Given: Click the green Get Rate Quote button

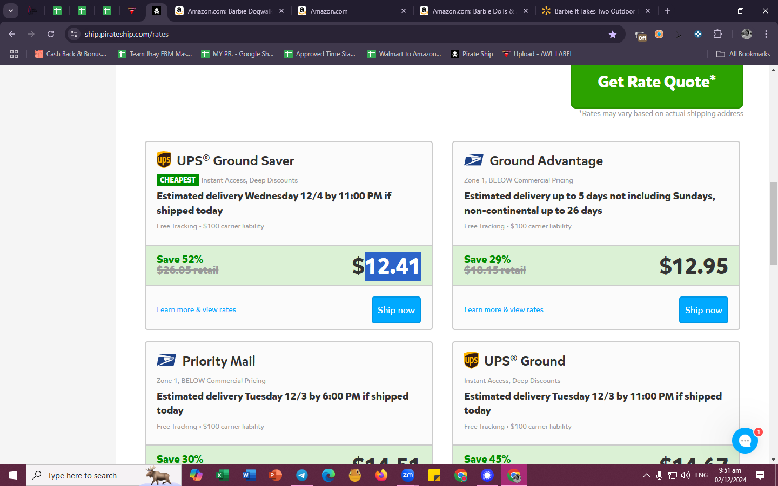Looking at the screenshot, I should 657,86.
